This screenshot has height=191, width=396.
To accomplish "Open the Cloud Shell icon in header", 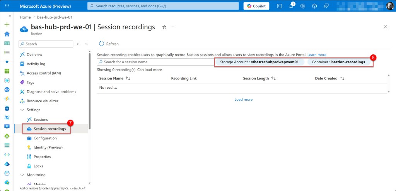I will [280, 6].
